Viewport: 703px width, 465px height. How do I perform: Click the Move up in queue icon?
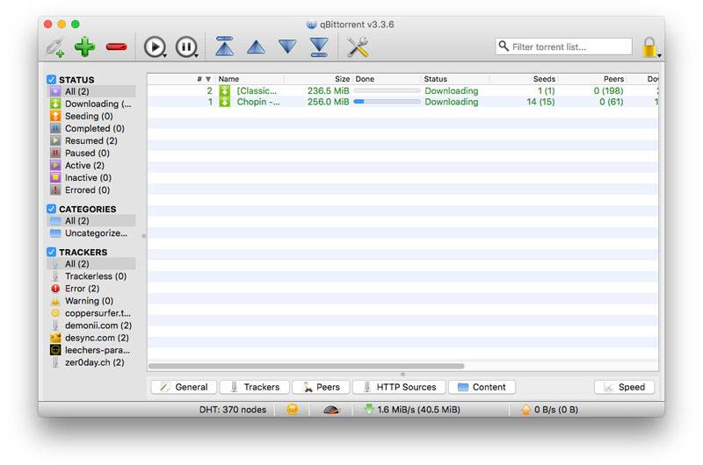tap(256, 47)
